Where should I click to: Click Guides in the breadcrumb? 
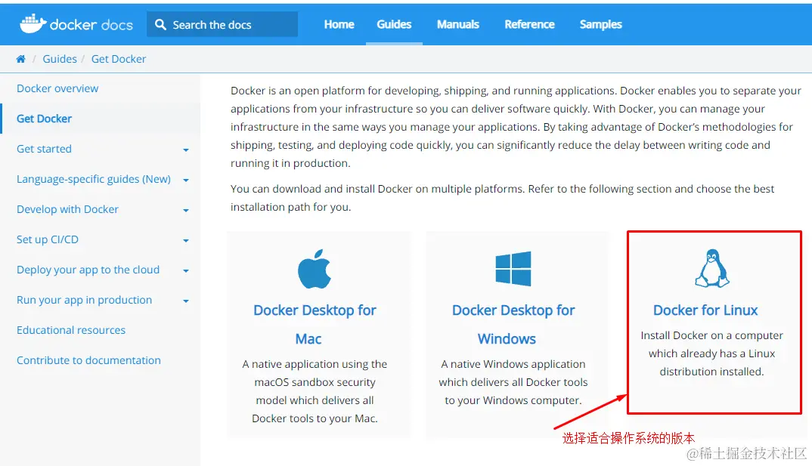(60, 59)
